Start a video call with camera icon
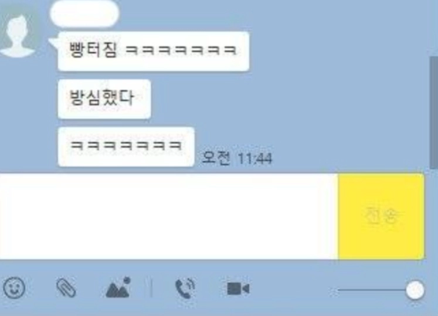The image size is (438, 316). 238,288
